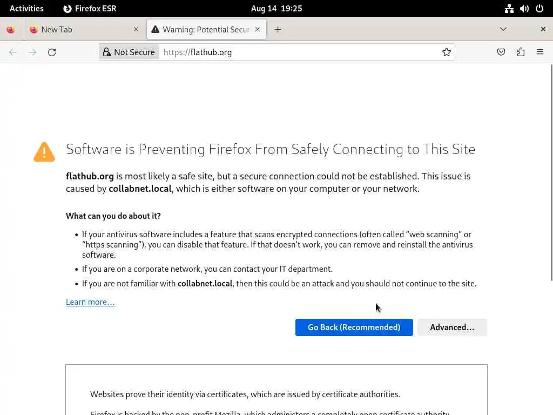553x415 pixels.
Task: Open the Activities overview
Action: 26,9
